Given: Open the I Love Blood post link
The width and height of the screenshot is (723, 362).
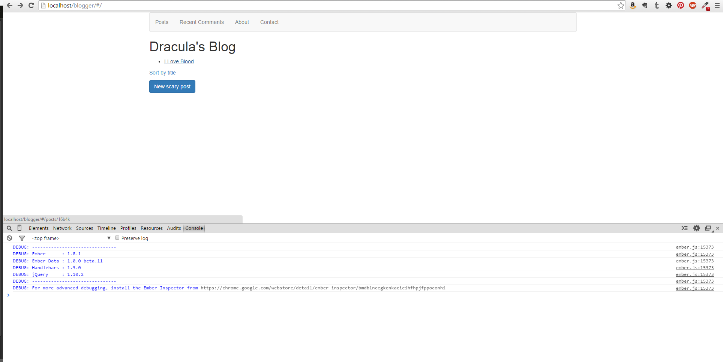Looking at the screenshot, I should click(x=179, y=61).
